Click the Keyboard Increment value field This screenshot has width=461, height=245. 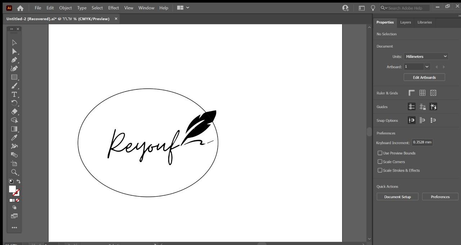coord(422,142)
